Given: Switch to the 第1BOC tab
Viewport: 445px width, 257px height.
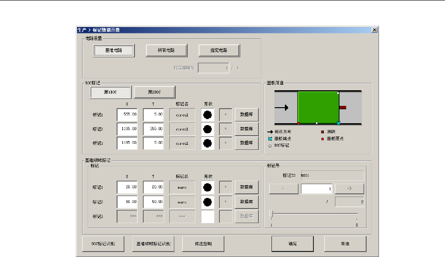Looking at the screenshot, I should (x=111, y=92).
